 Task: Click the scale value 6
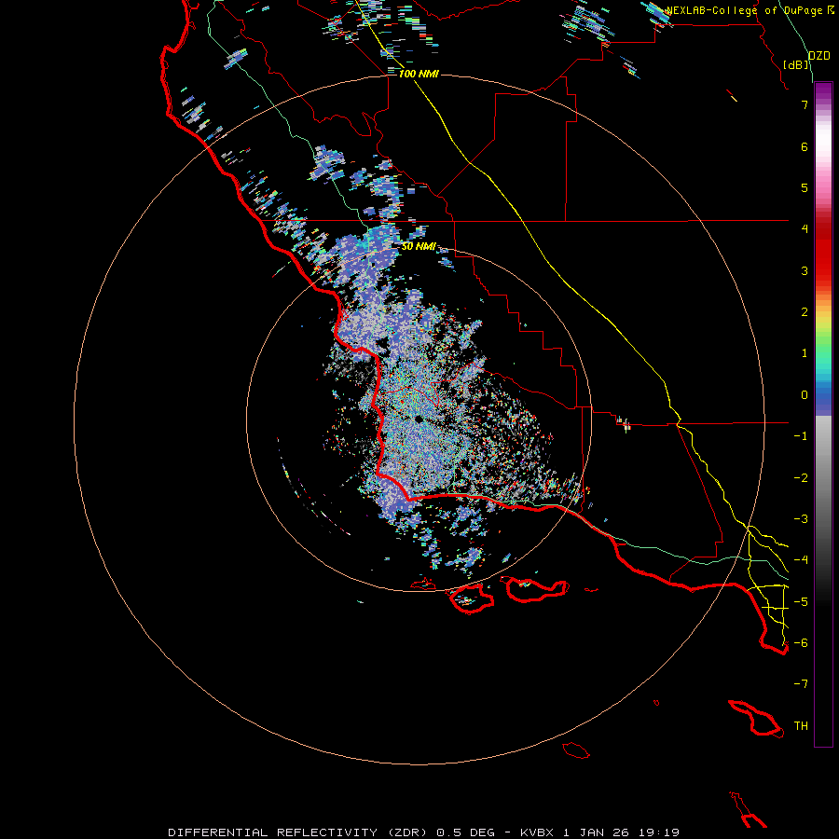pyautogui.click(x=805, y=146)
